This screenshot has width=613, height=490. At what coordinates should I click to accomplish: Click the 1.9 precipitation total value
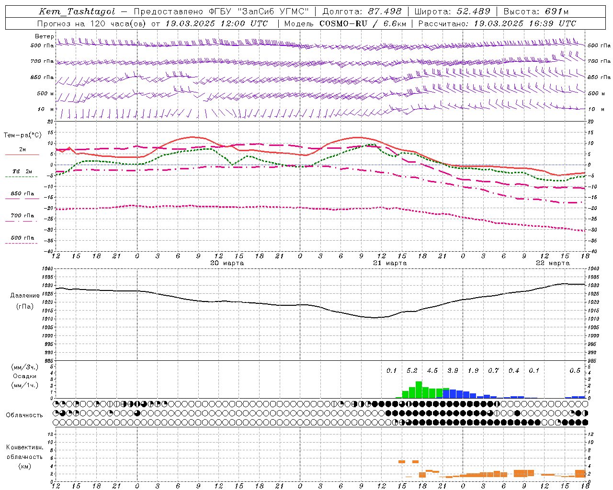click(473, 371)
